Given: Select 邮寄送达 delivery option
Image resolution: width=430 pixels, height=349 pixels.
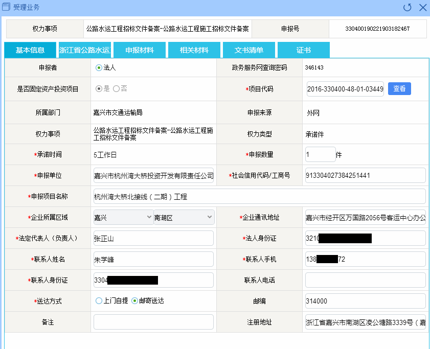Looking at the screenshot, I should pyautogui.click(x=135, y=301).
